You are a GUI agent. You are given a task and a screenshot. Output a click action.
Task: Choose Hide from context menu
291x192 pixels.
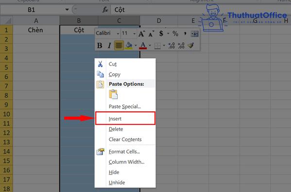[125, 172]
